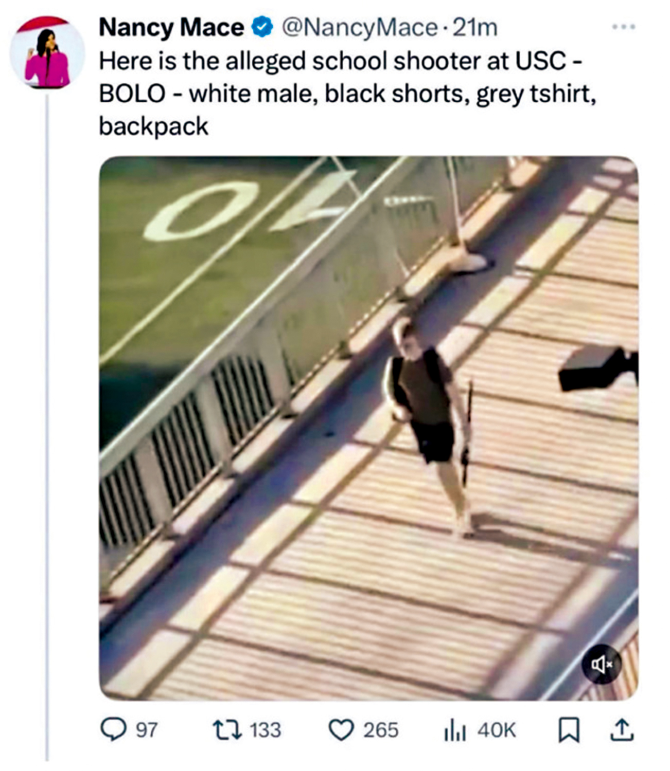Image resolution: width=670 pixels, height=771 pixels.
Task: Visit the @NancyMace handle link
Action: [x=359, y=28]
